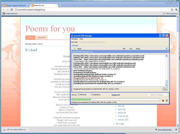Click the Chrome reload page icon
Screen dimensions: 180x134
[12, 10]
